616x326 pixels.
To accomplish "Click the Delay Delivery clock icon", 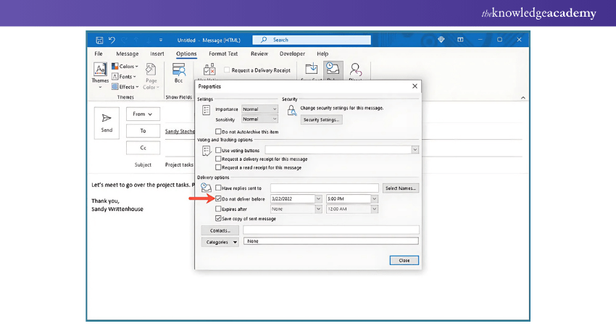I will (x=333, y=68).
